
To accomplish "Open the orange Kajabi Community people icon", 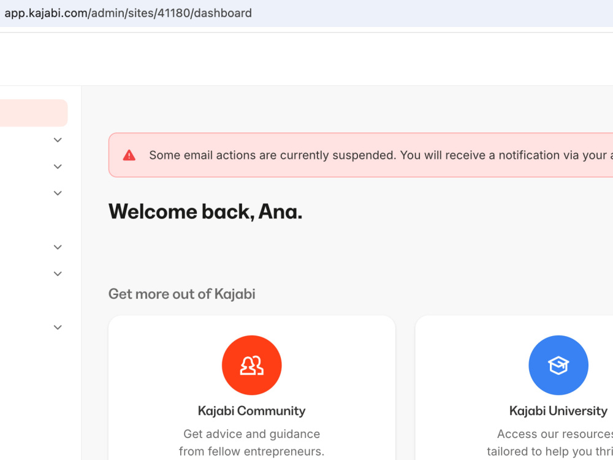I will [252, 365].
